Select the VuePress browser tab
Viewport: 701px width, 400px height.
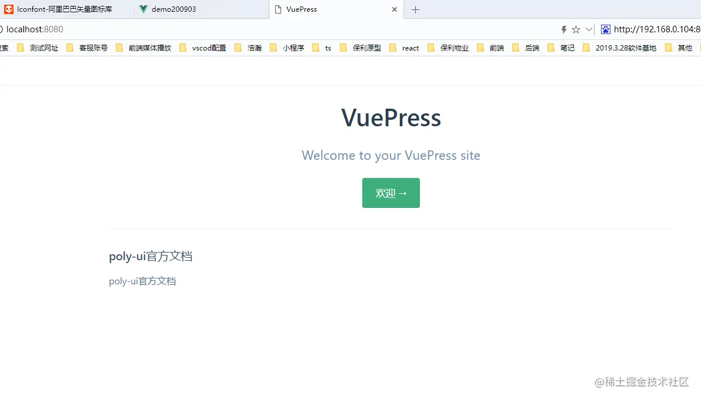(336, 9)
